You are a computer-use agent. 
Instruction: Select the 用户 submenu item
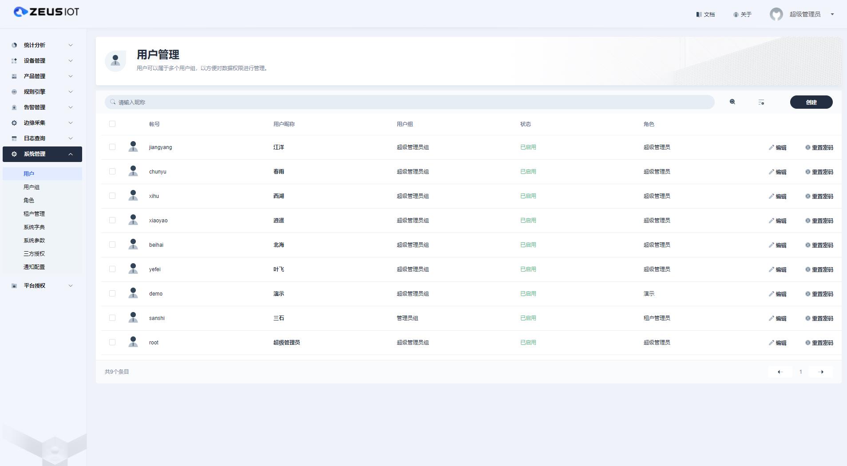point(42,174)
